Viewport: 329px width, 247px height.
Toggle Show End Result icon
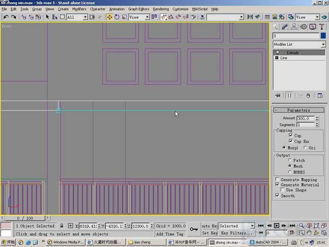(x=289, y=95)
